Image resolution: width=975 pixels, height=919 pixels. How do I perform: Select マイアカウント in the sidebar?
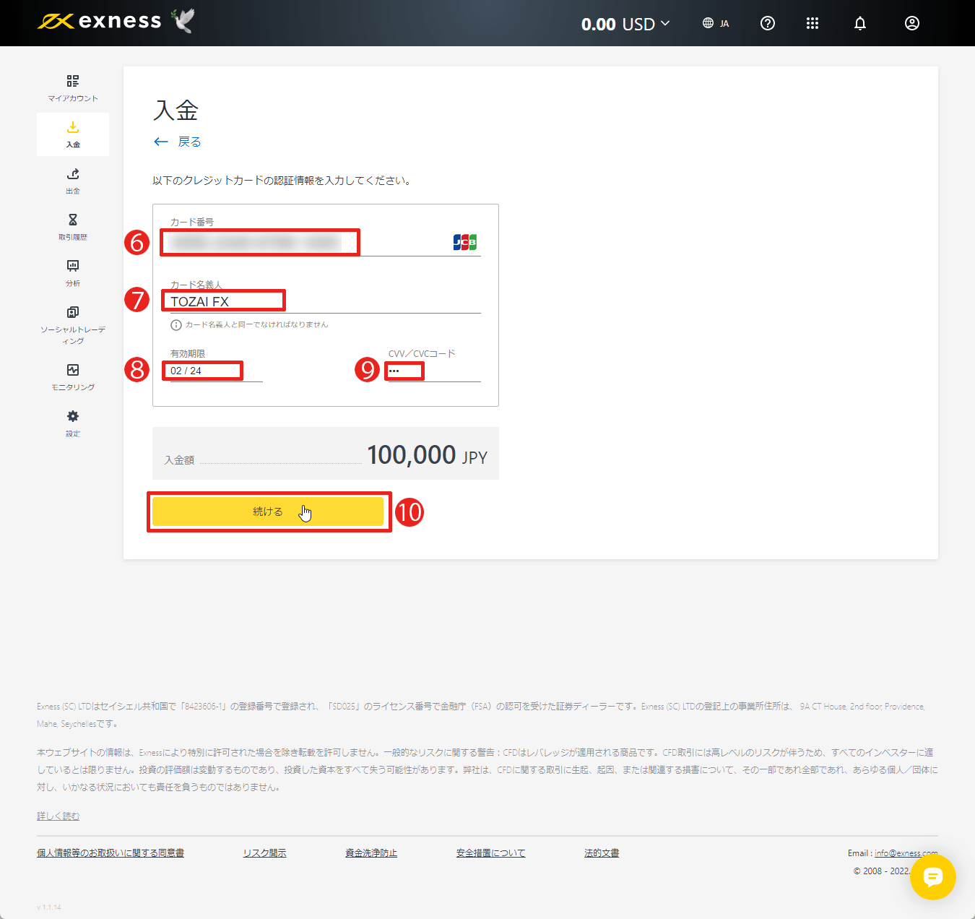click(x=72, y=87)
